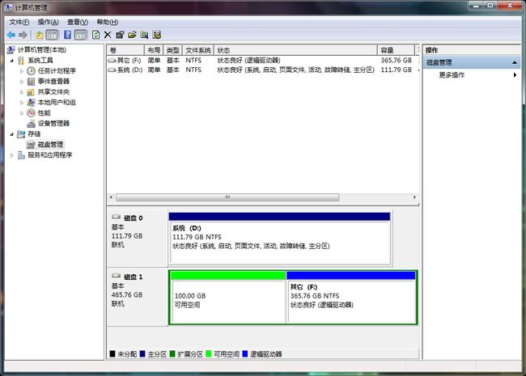The width and height of the screenshot is (526, 376).
Task: Sort by the 类型 column header
Action: tap(172, 50)
